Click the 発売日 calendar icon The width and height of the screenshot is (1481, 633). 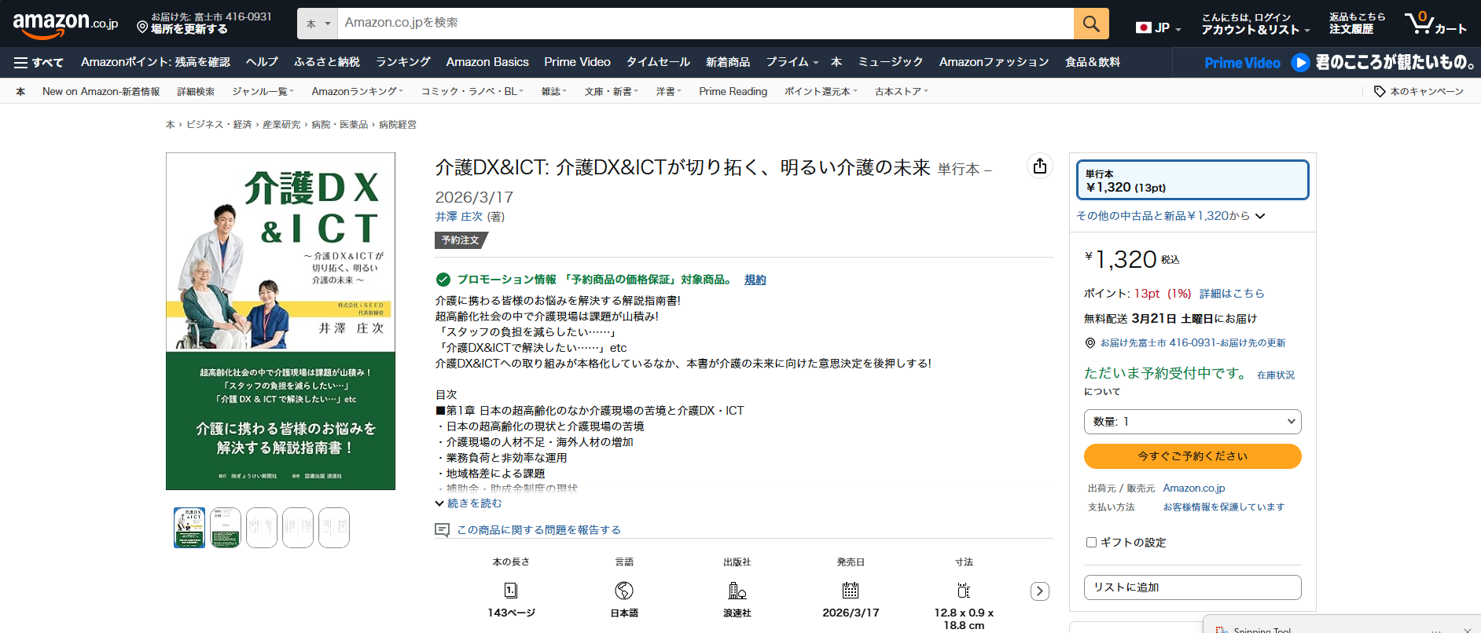[851, 591]
